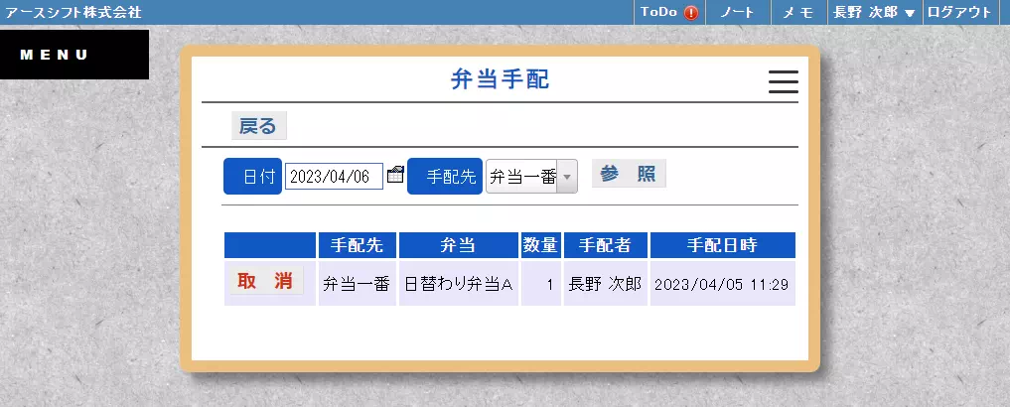Click the 2023/04/05 11:29 cell
Screen dimensions: 1010x407
723,283
